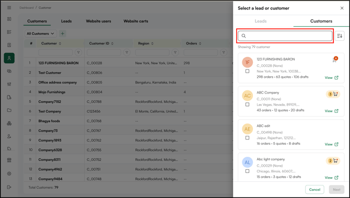Open the folder icon in the sidebar
Screen dimensions: 350x198
point(9,110)
